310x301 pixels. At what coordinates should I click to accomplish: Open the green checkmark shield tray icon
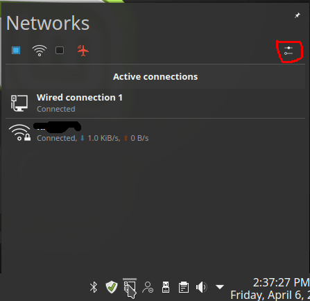click(112, 287)
